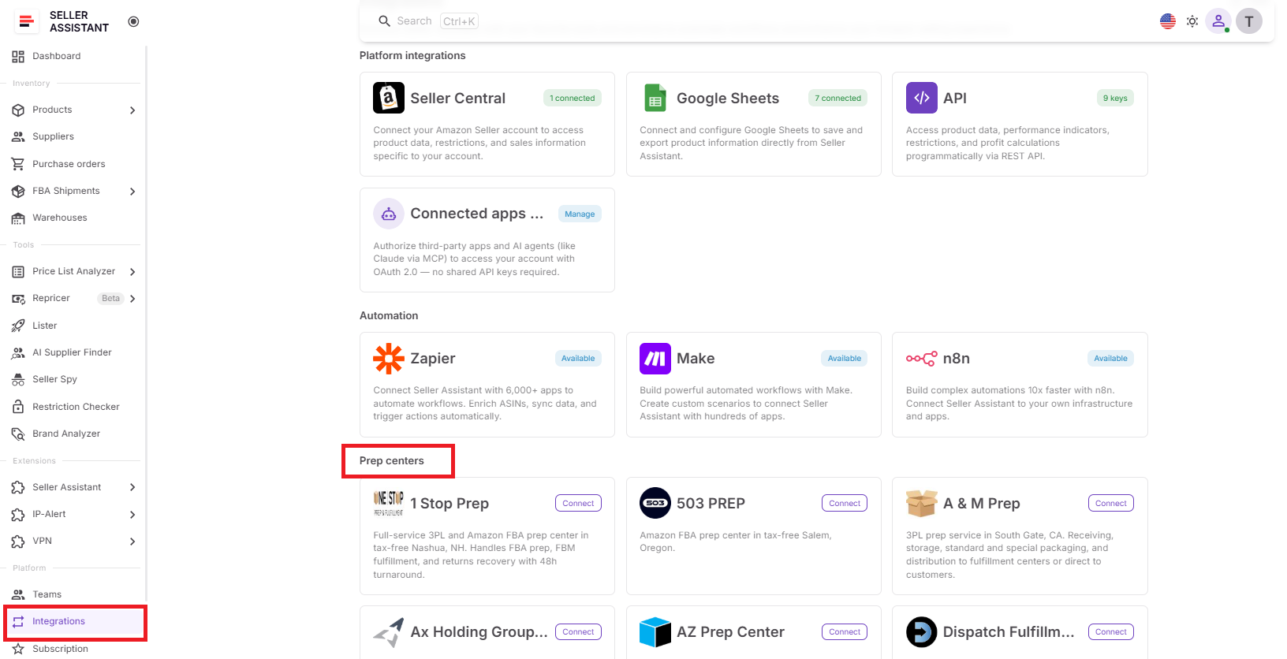Click the US flag language icon
The width and height of the screenshot is (1287, 659).
1168,21
